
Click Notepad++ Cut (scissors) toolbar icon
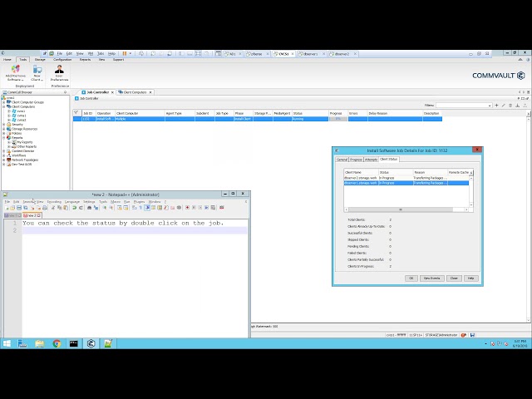pos(53,208)
